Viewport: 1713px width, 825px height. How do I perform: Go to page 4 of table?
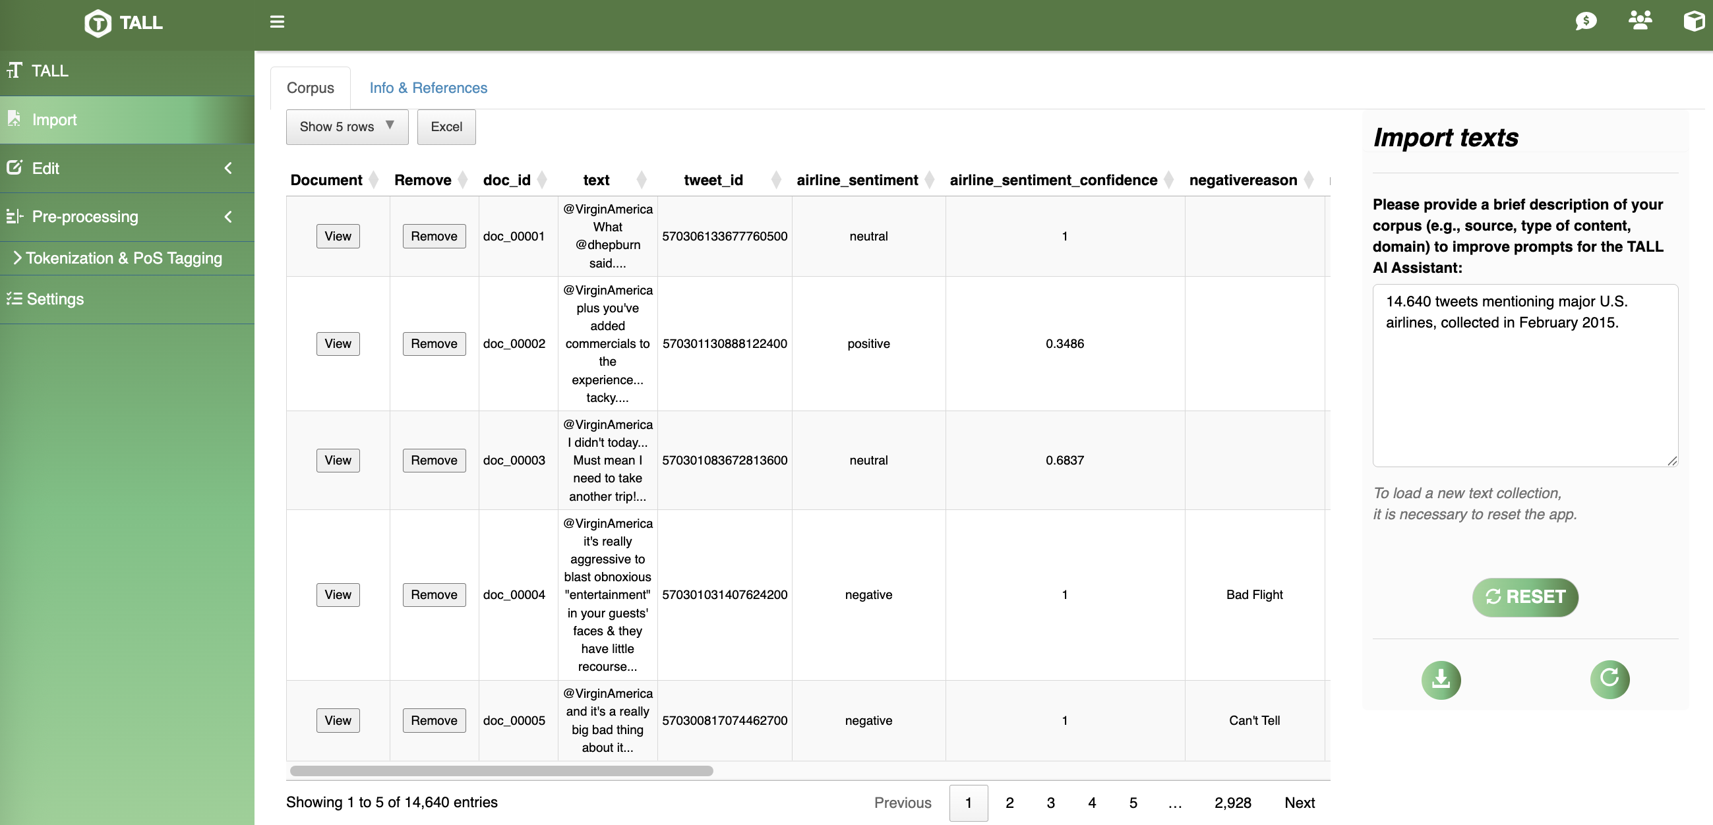[x=1092, y=803]
